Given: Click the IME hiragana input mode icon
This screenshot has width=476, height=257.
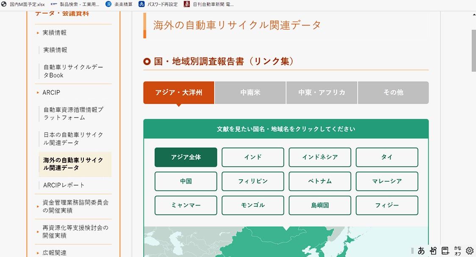Looking at the screenshot, I should coord(421,251).
